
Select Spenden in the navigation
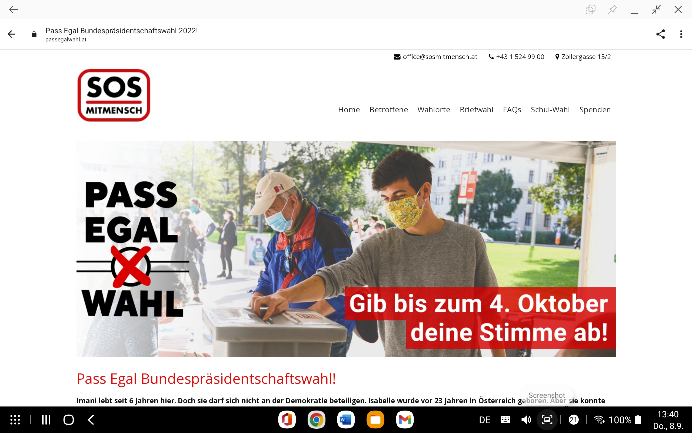595,110
